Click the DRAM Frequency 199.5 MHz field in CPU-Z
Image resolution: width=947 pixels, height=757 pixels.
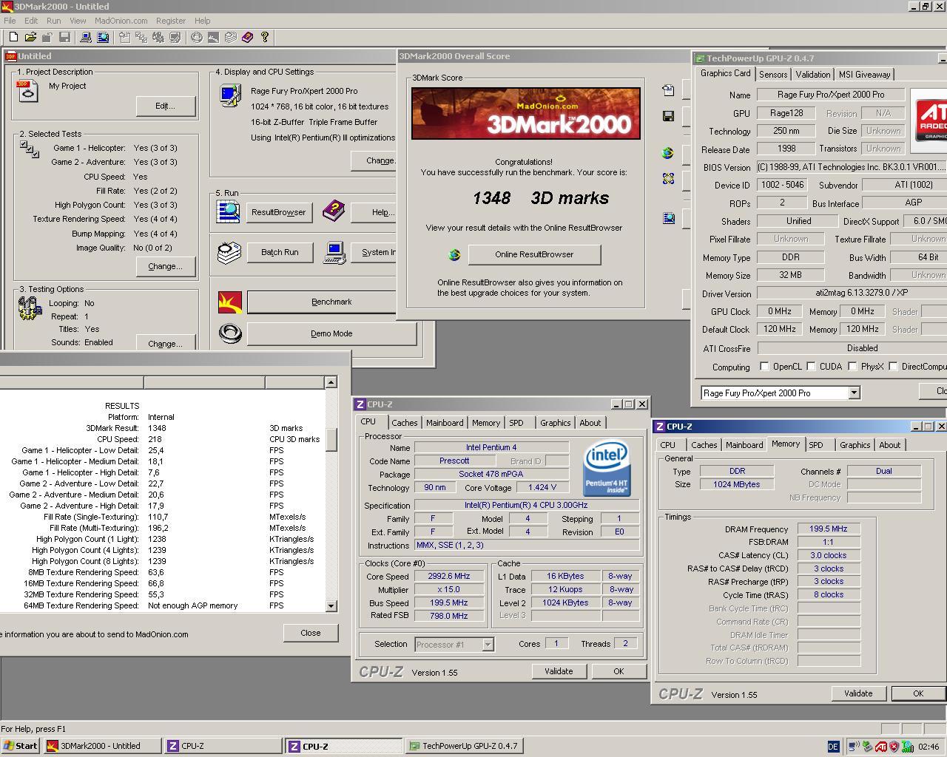click(x=829, y=529)
